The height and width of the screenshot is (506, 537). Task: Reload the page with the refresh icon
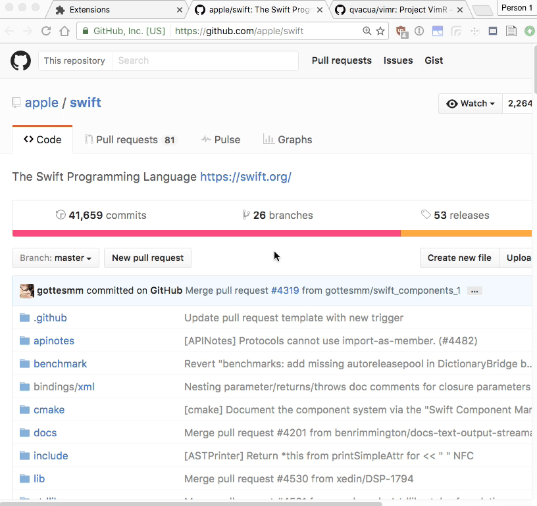46,31
